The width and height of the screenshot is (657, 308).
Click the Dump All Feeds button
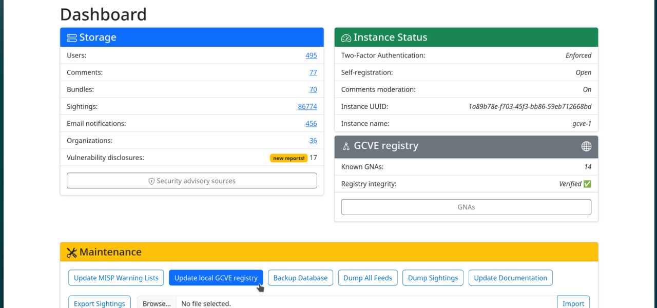point(368,278)
